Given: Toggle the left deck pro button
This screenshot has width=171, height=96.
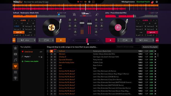Looking at the screenshot, I should click(14, 40).
